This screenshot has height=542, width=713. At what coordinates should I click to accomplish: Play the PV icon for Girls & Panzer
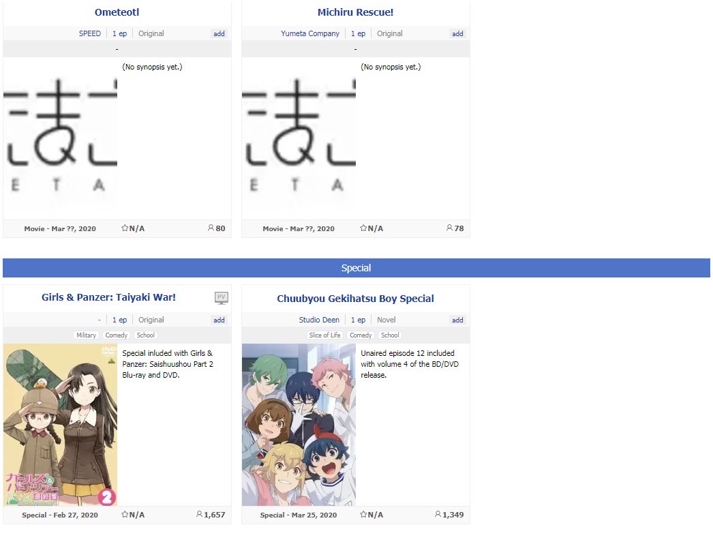pyautogui.click(x=222, y=298)
